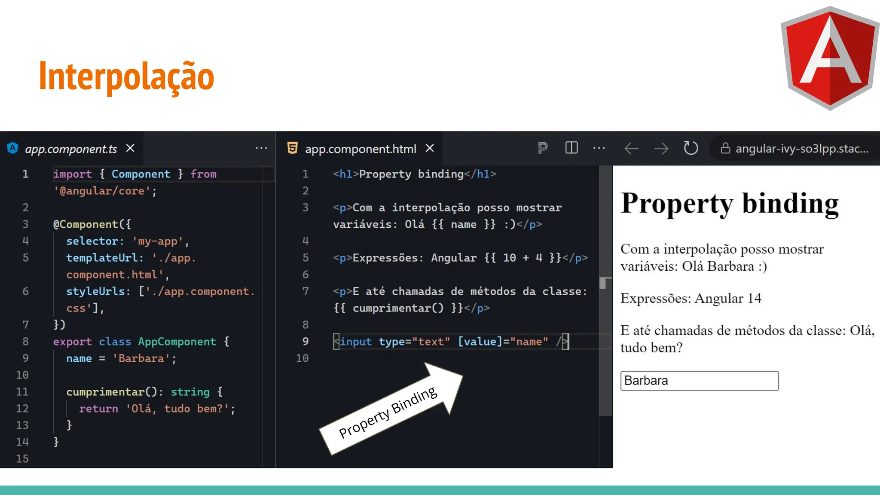This screenshot has height=495, width=880.
Task: Switch to the app.component.ts tab
Action: click(x=71, y=149)
